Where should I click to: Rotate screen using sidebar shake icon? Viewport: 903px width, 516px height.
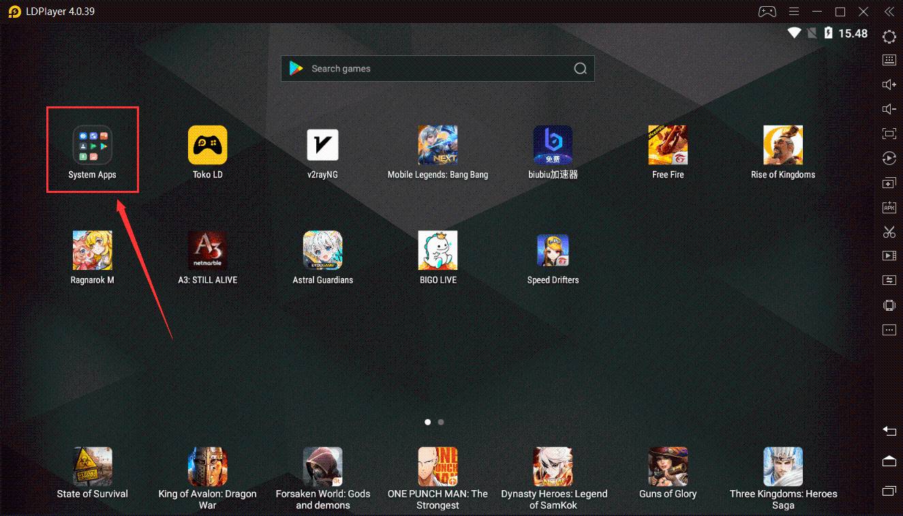pos(889,305)
